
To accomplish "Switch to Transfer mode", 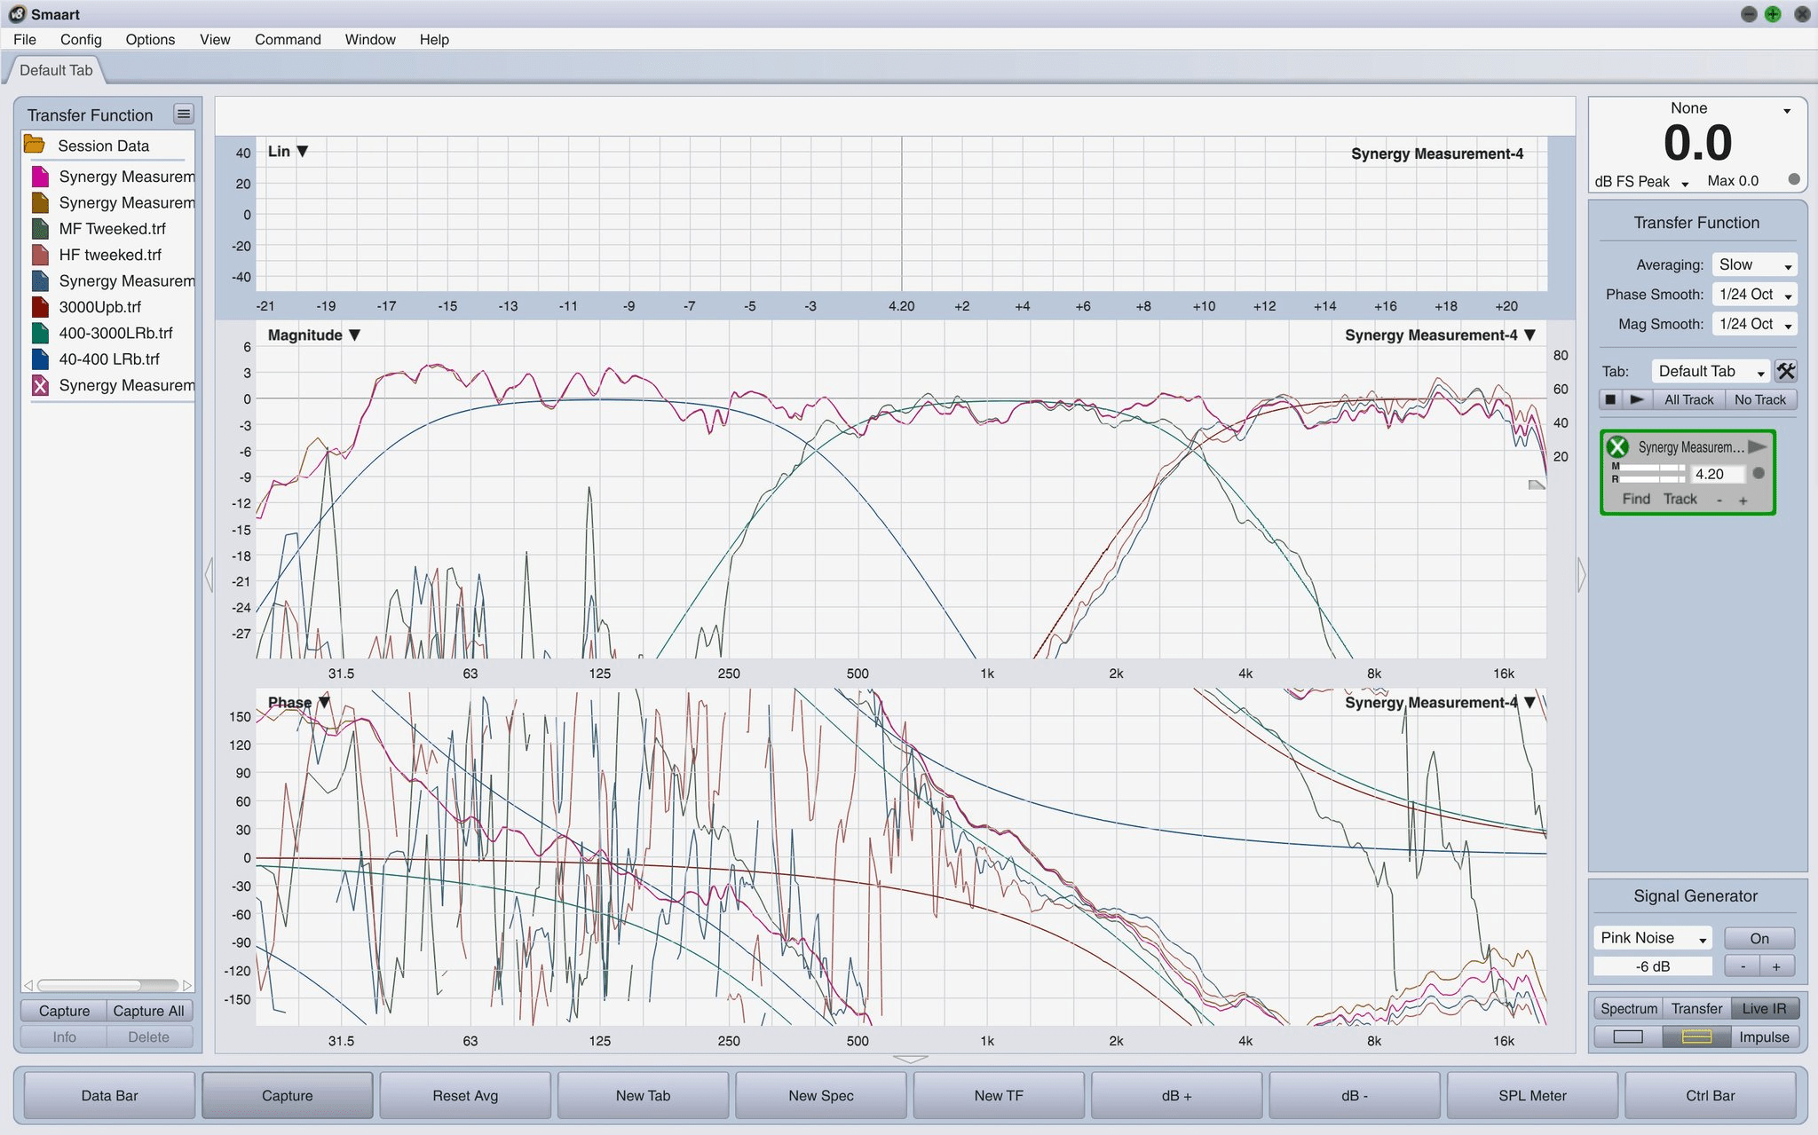I will coord(1696,1008).
